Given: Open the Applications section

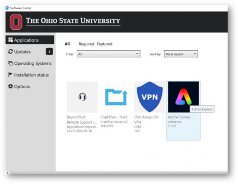Looking at the screenshot, I should 30,40.
